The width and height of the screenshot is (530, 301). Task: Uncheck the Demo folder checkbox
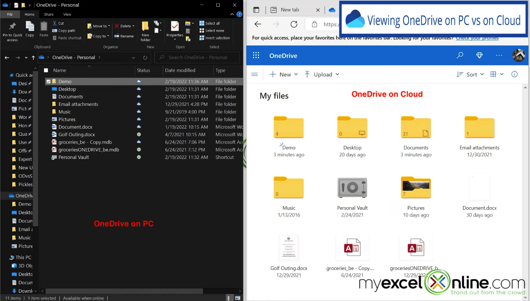[x=49, y=82]
